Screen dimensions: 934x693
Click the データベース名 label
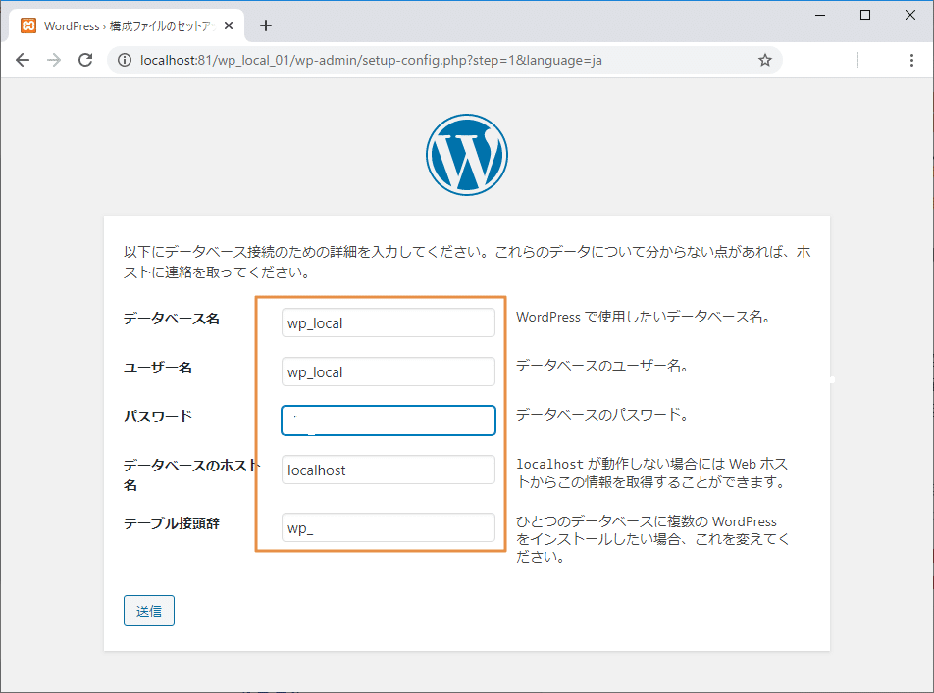coord(172,319)
